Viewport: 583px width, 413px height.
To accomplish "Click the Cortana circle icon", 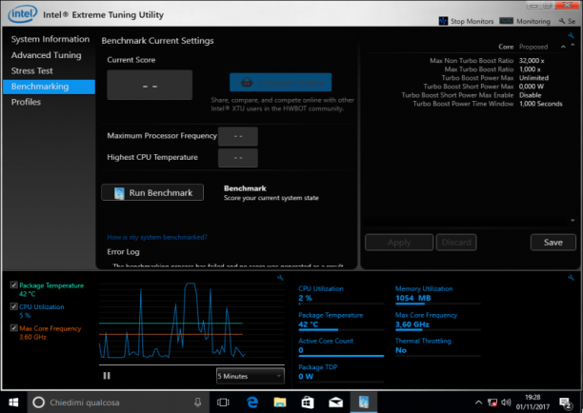I will click(x=39, y=403).
